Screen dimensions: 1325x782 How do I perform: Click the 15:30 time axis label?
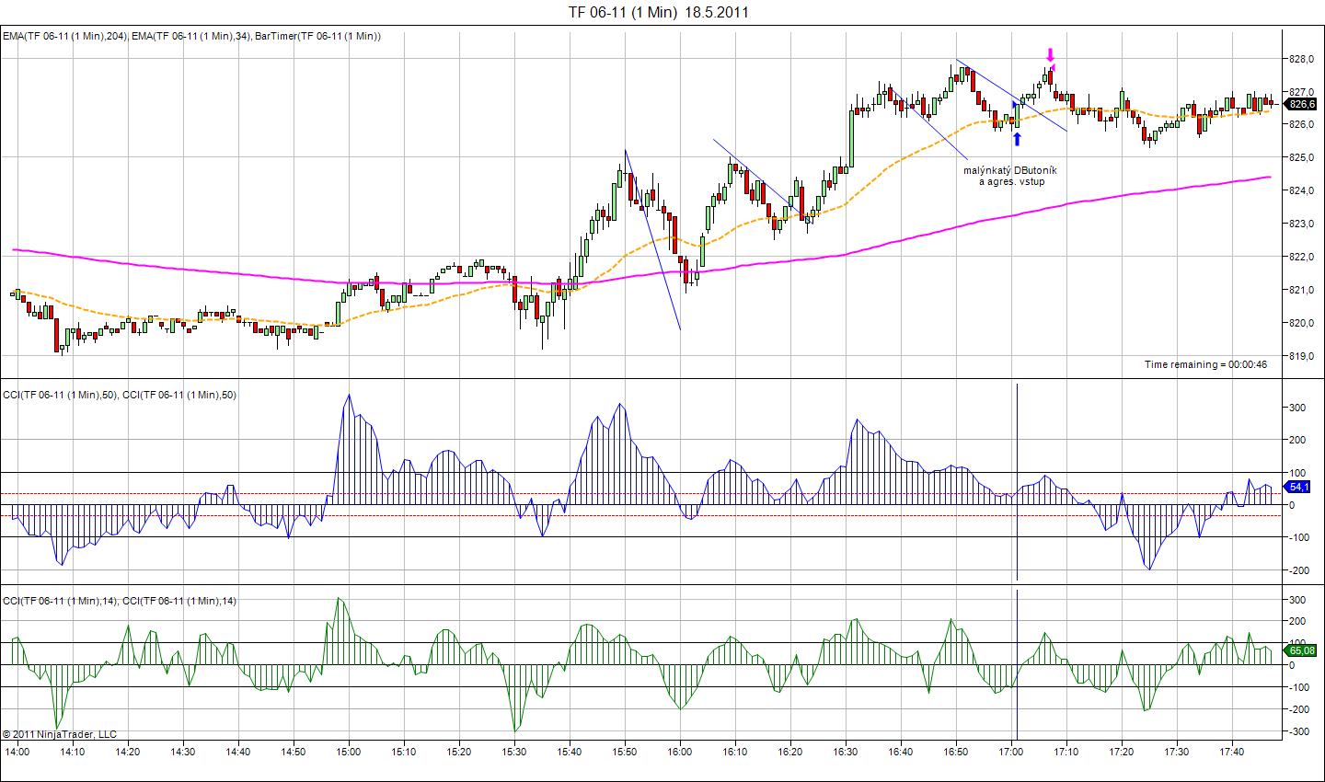click(x=514, y=752)
